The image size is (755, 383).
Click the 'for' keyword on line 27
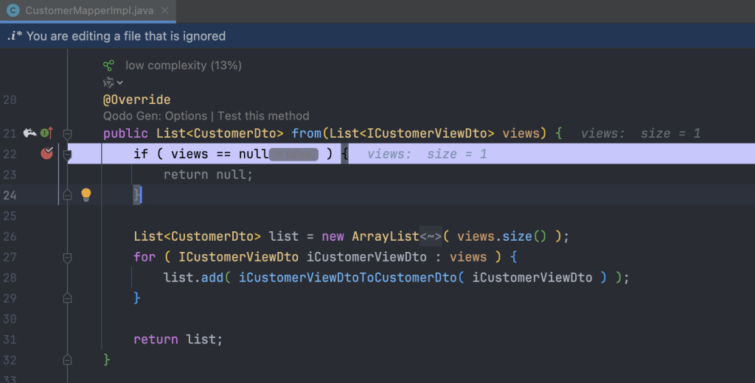(x=145, y=257)
